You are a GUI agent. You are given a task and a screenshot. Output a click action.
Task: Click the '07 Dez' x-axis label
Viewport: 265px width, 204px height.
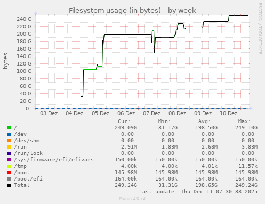152,113
